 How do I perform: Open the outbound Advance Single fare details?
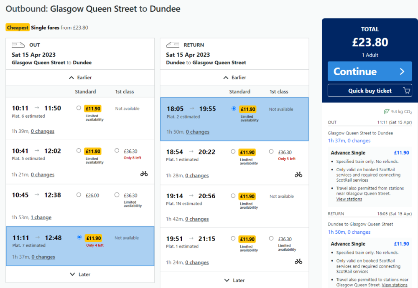(348, 153)
